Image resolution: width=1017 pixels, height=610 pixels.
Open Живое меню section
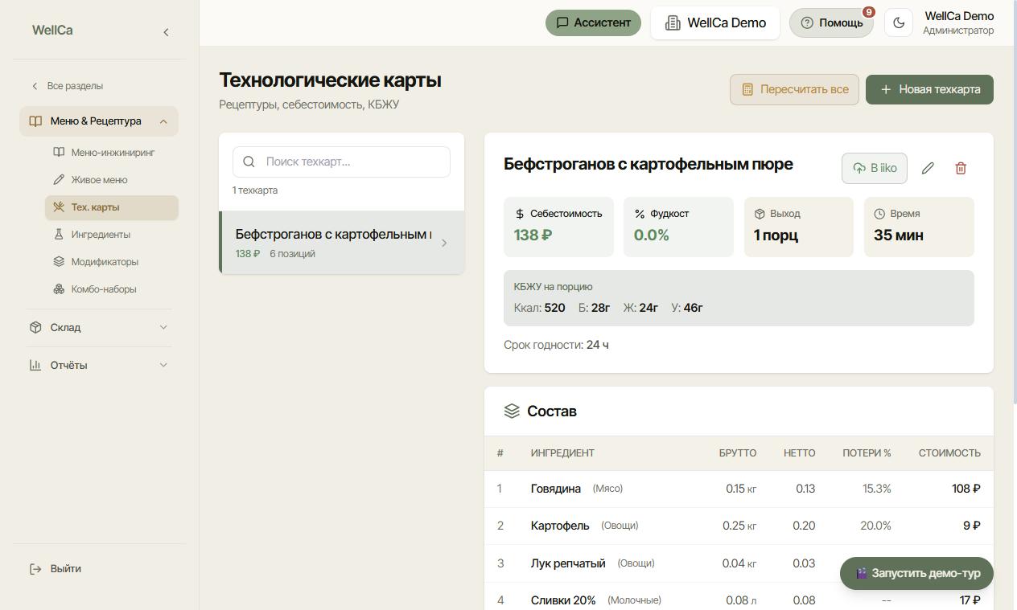point(112,180)
